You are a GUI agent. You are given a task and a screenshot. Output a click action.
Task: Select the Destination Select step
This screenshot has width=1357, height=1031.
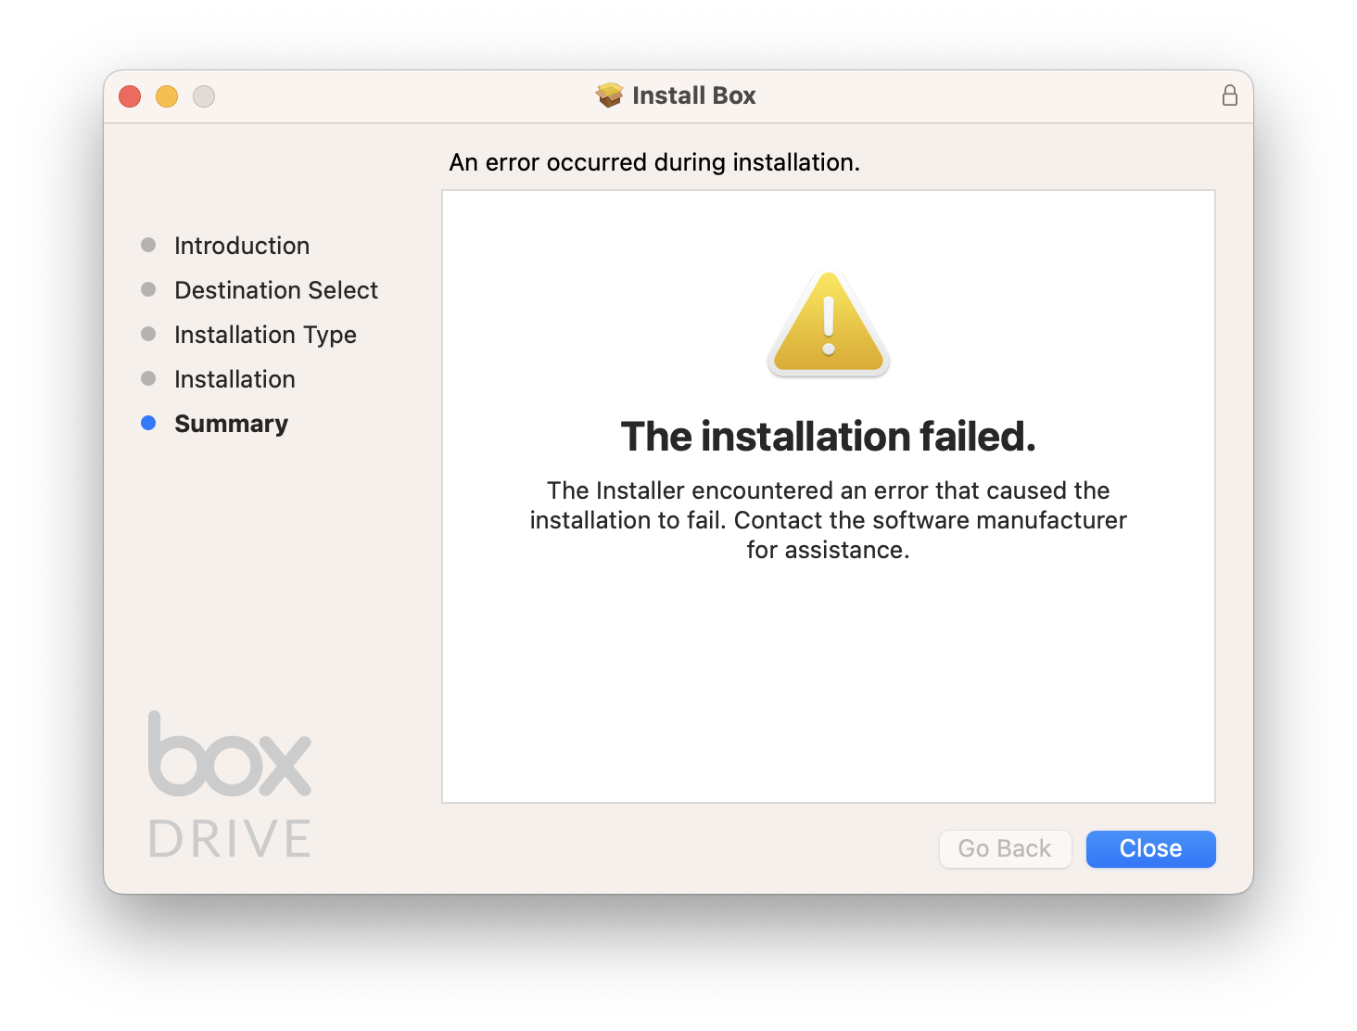click(276, 290)
